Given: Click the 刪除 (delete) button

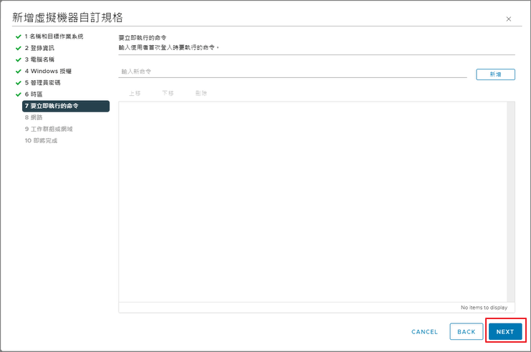Looking at the screenshot, I should point(201,93).
